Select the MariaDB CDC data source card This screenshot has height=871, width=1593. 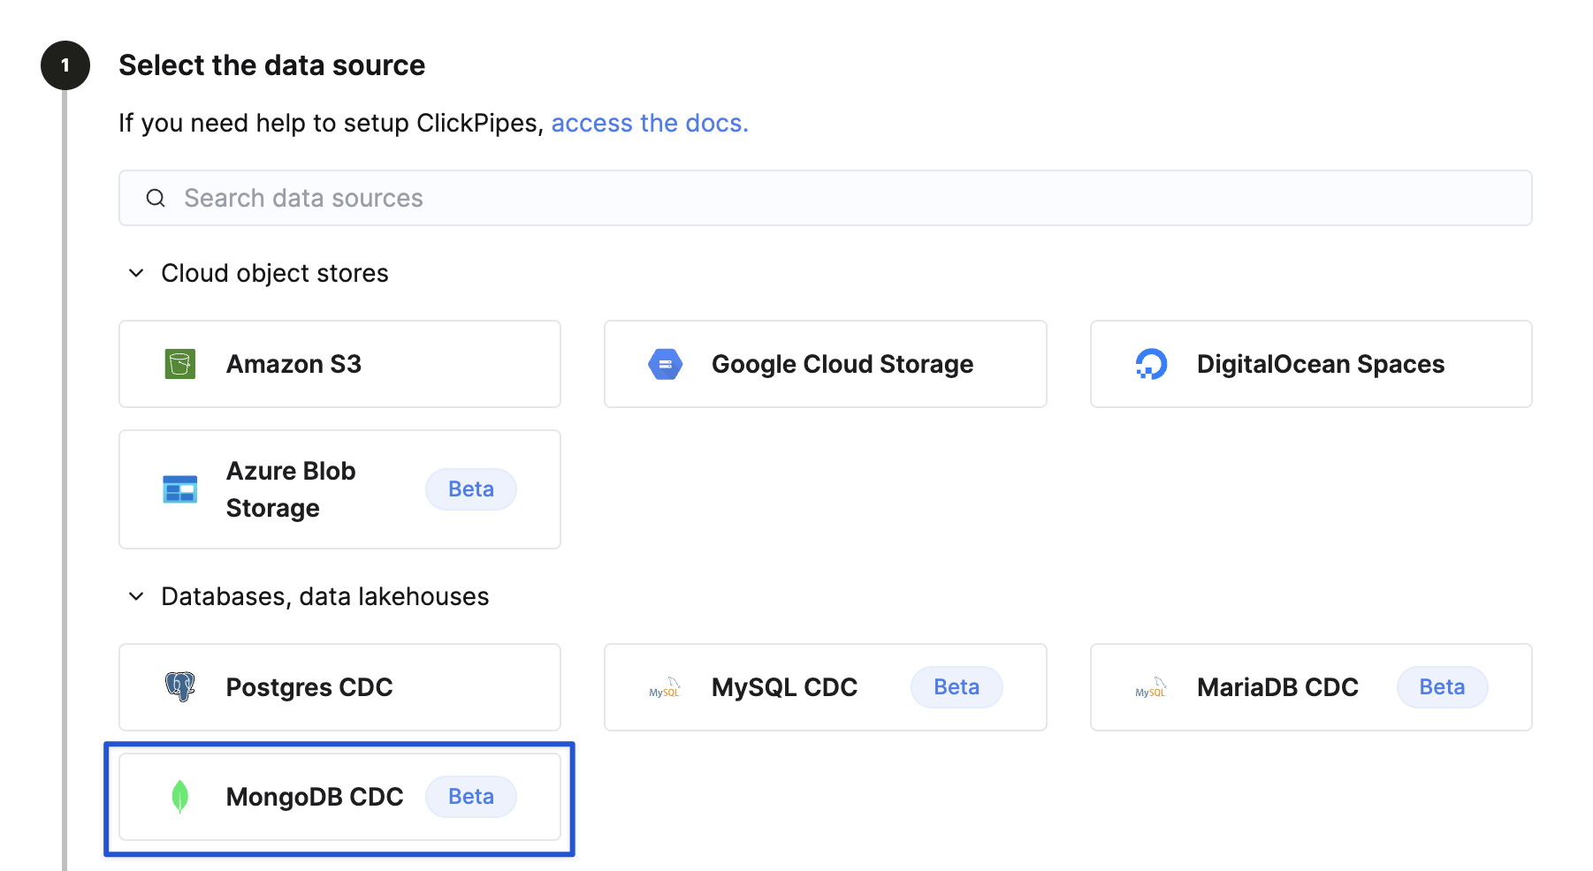pos(1311,686)
